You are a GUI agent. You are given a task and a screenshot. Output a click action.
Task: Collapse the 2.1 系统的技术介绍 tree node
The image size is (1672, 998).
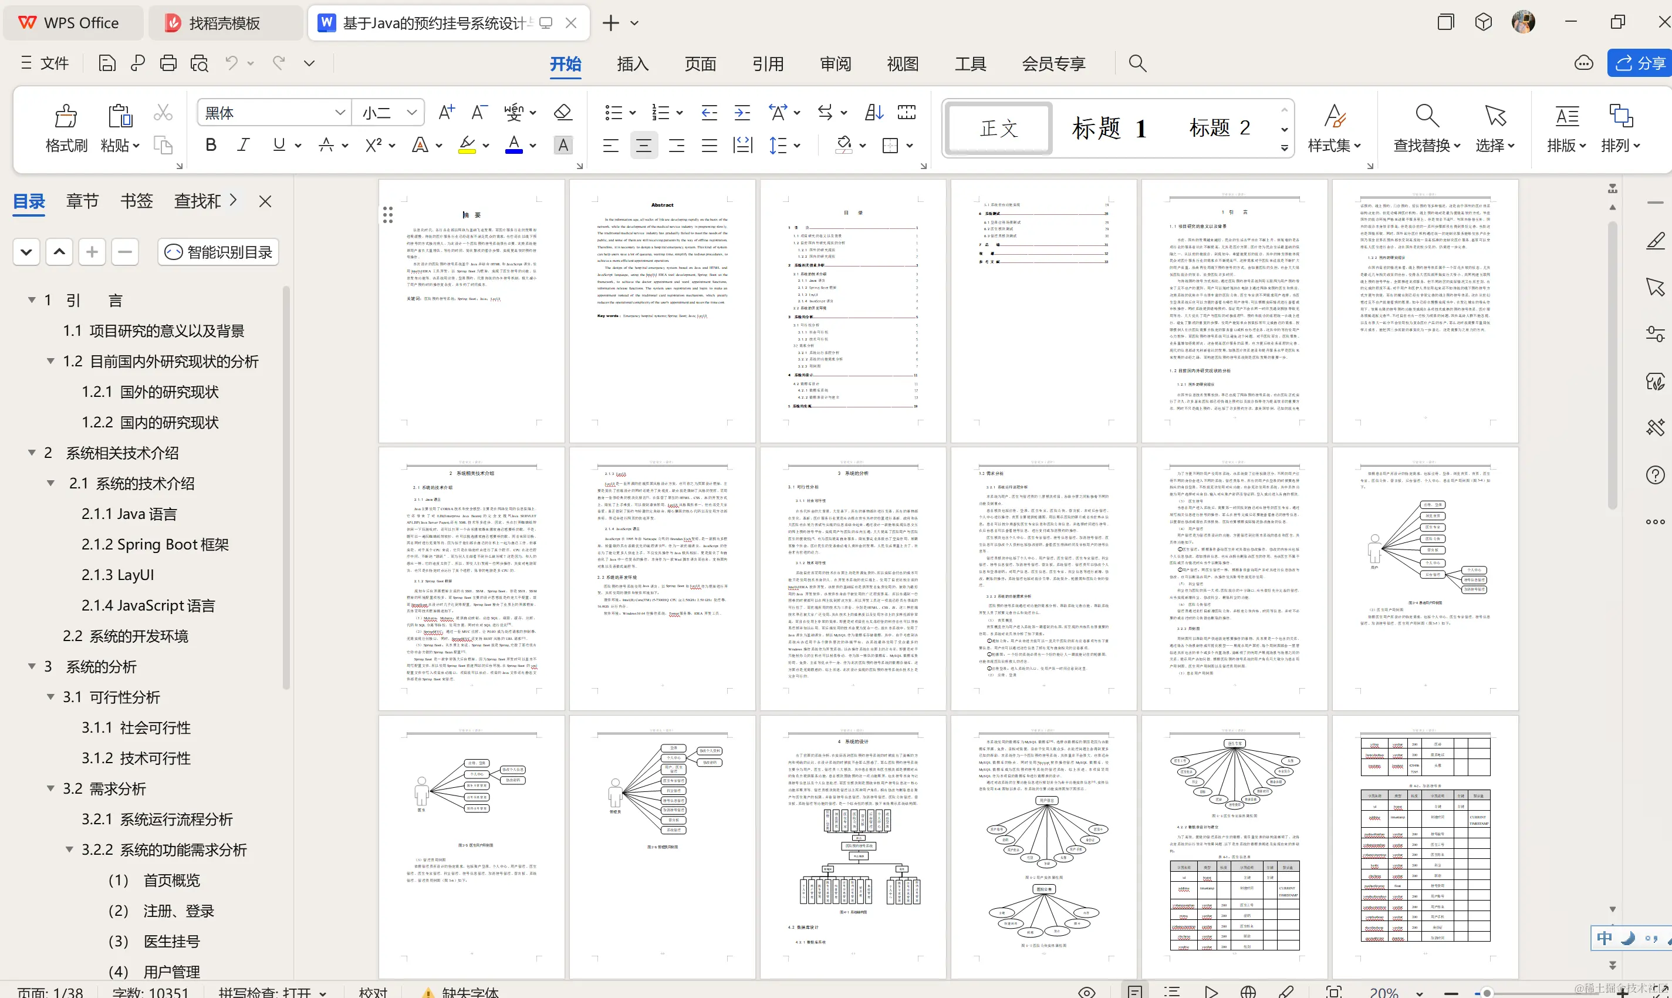click(x=50, y=484)
